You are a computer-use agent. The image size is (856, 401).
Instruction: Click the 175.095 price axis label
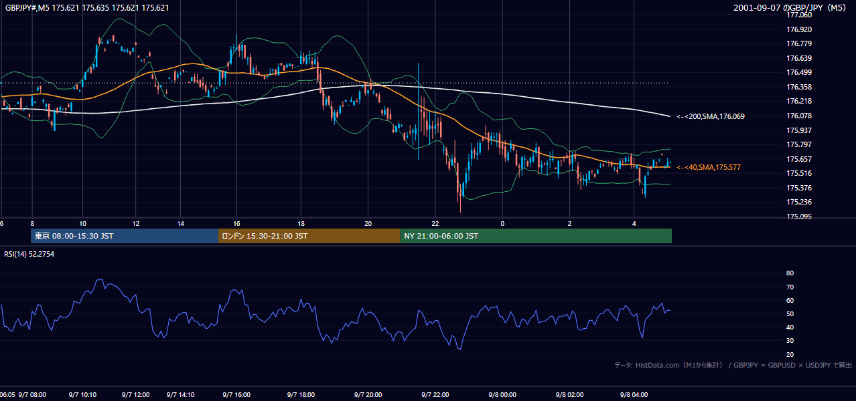pyautogui.click(x=799, y=217)
